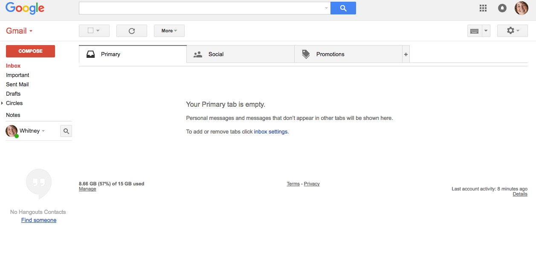
Task: Click the keyboard input tools icon
Action: 474,31
